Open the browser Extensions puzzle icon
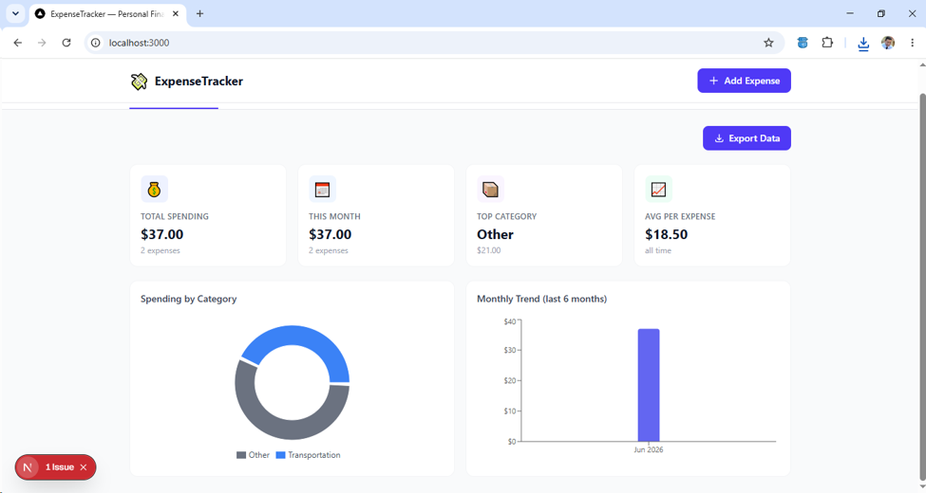 [x=827, y=43]
